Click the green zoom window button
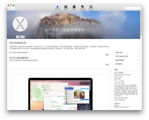The image size is (149, 120). [14, 5]
